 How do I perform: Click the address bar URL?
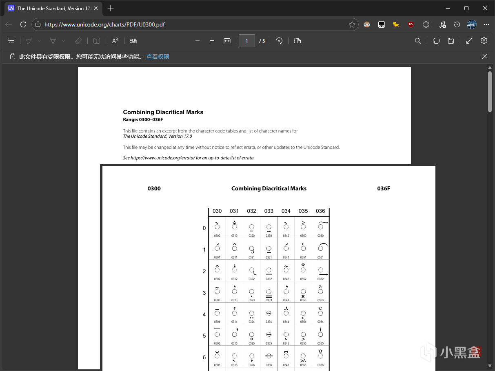coord(104,24)
